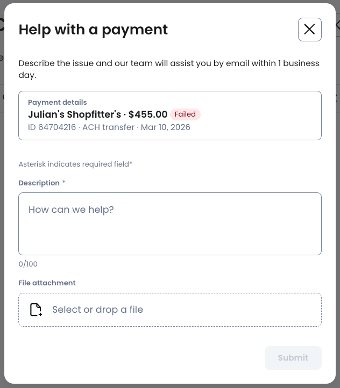Click the 'File attachment' label
This screenshot has height=388, width=340.
coord(47,283)
